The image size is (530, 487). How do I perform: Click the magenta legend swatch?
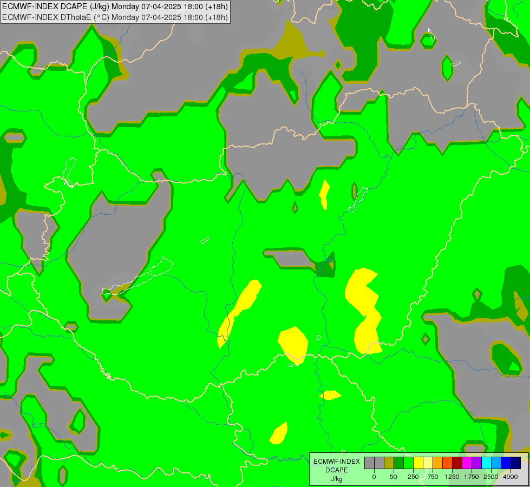point(467,463)
